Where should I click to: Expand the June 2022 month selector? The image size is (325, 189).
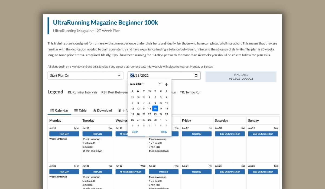[x=137, y=84]
